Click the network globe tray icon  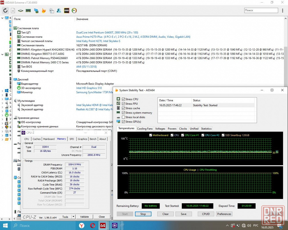click(244, 225)
